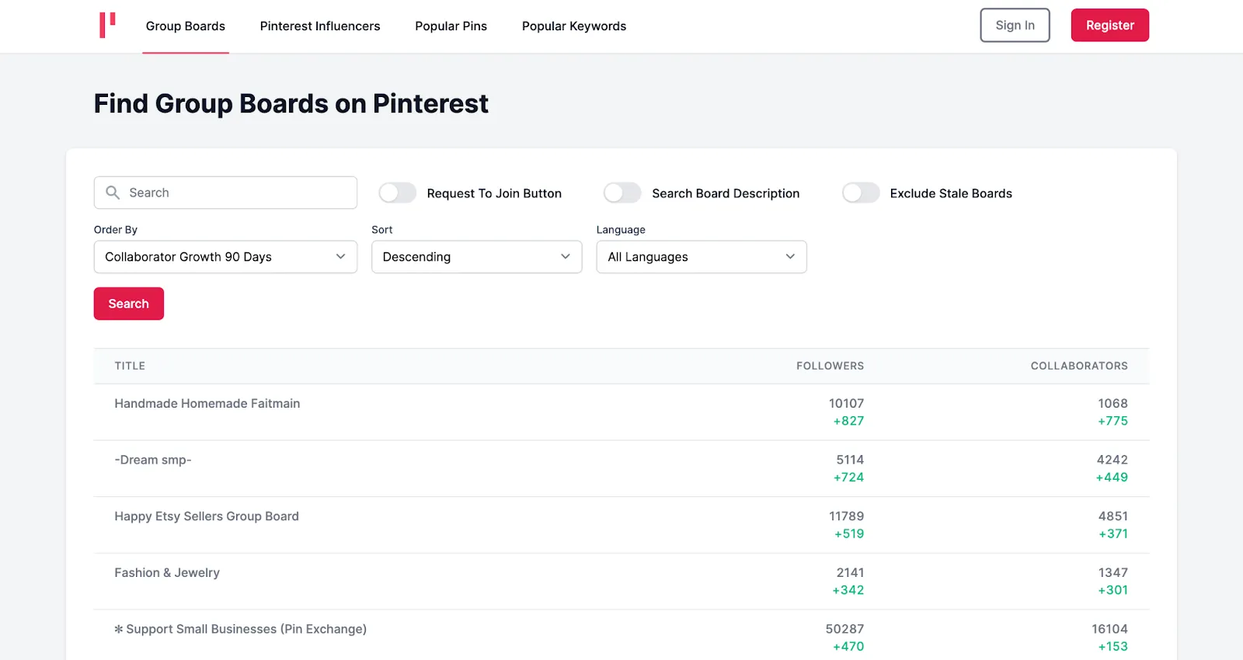The height and width of the screenshot is (660, 1243).
Task: Open Pinterest Influencers page
Action: point(320,26)
